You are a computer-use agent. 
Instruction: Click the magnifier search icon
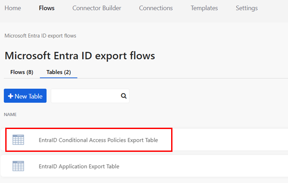(123, 96)
